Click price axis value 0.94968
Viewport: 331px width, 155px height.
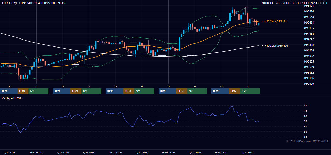pos(310,34)
